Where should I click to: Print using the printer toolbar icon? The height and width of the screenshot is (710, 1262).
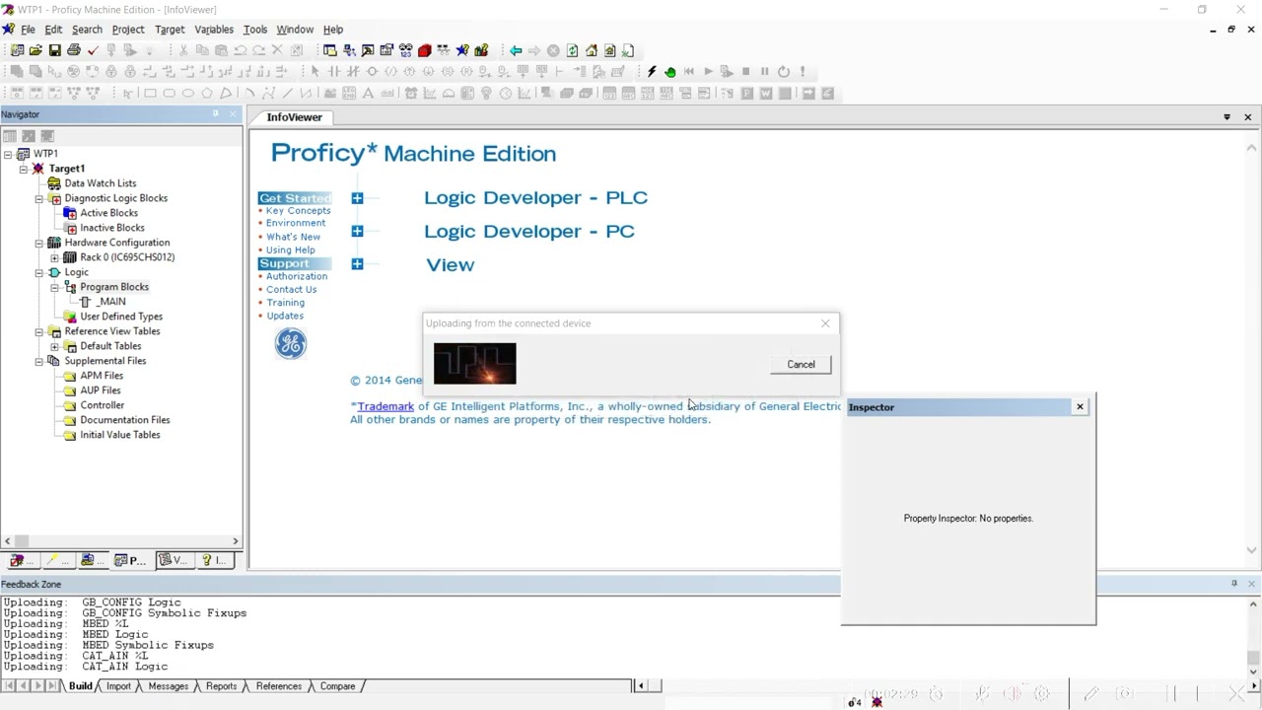[74, 50]
